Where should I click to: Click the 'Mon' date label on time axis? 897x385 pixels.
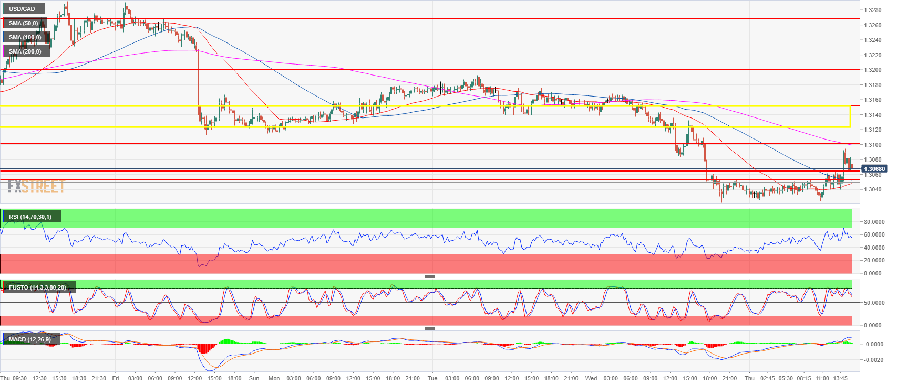point(274,378)
